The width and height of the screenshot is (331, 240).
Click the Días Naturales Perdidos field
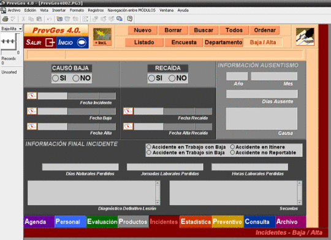point(80,167)
